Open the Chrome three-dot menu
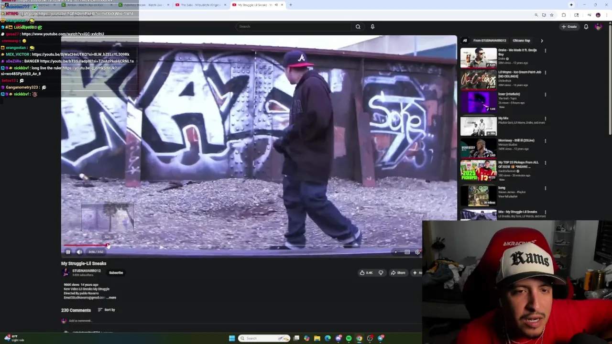 click(606, 15)
